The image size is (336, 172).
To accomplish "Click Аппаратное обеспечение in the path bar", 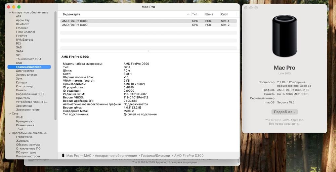I will 116,156.
